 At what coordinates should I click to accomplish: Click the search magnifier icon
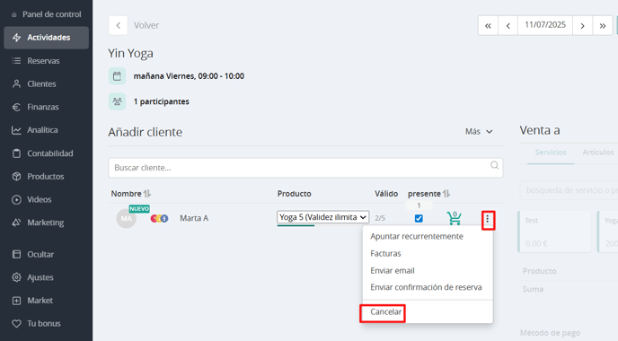coord(494,165)
